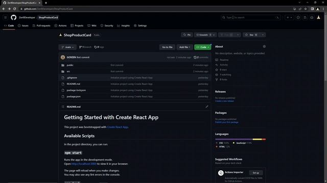Expand the Add file dropdown
This screenshot has height=183, width=327.
click(x=184, y=47)
